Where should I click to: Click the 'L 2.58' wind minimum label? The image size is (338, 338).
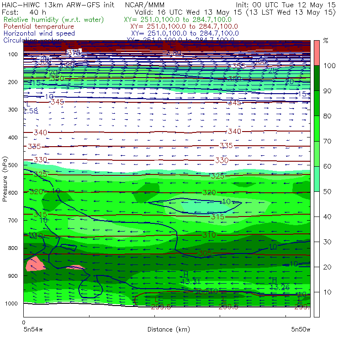tap(31, 108)
